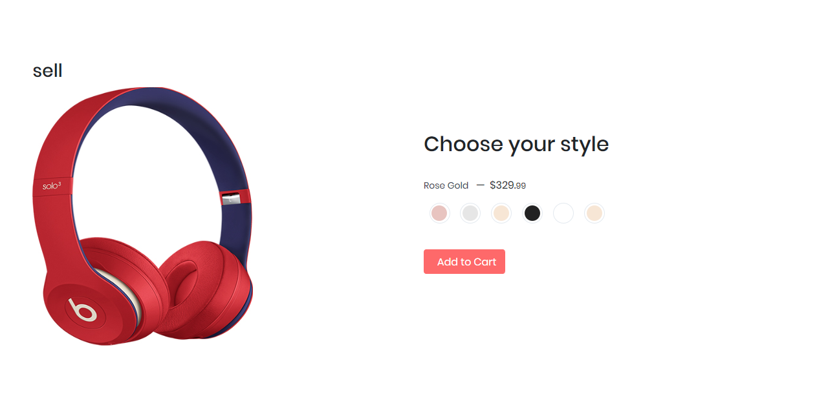
Task: Click the $329.99 price text
Action: (508, 185)
